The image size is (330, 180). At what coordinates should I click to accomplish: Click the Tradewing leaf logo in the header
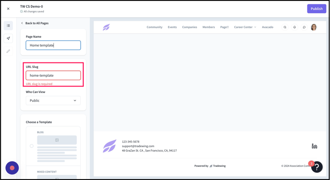point(106,27)
